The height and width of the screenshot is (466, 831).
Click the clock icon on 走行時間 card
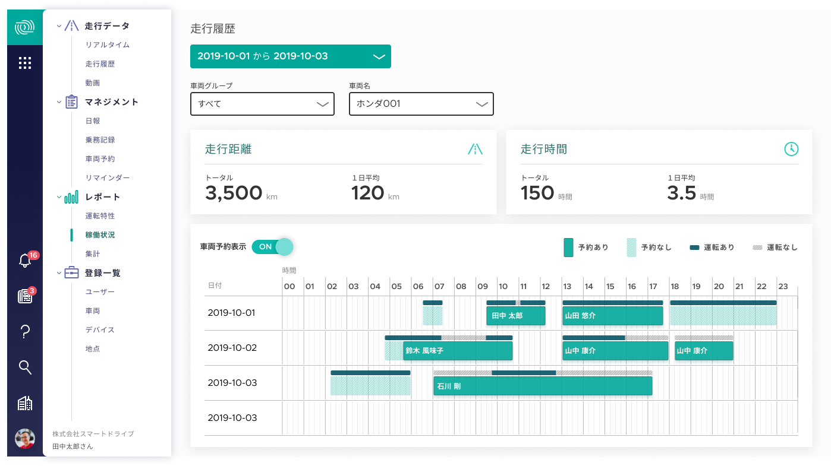791,149
